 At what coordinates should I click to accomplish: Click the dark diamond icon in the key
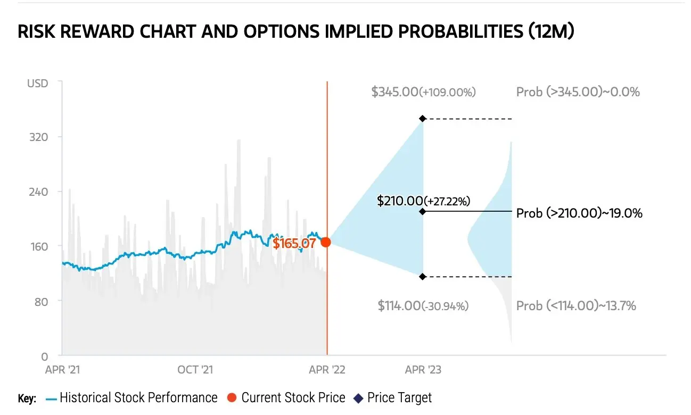(358, 398)
